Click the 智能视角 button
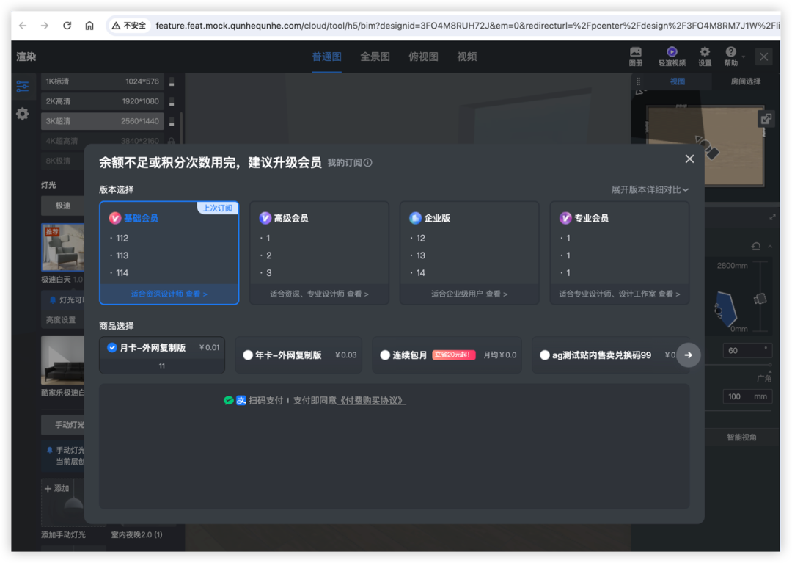 [x=741, y=437]
